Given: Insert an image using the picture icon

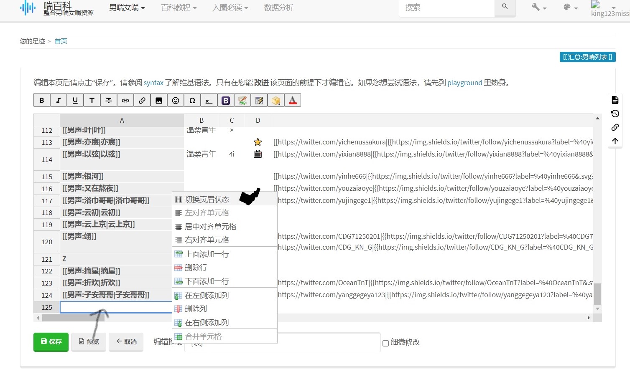Looking at the screenshot, I should click(159, 100).
